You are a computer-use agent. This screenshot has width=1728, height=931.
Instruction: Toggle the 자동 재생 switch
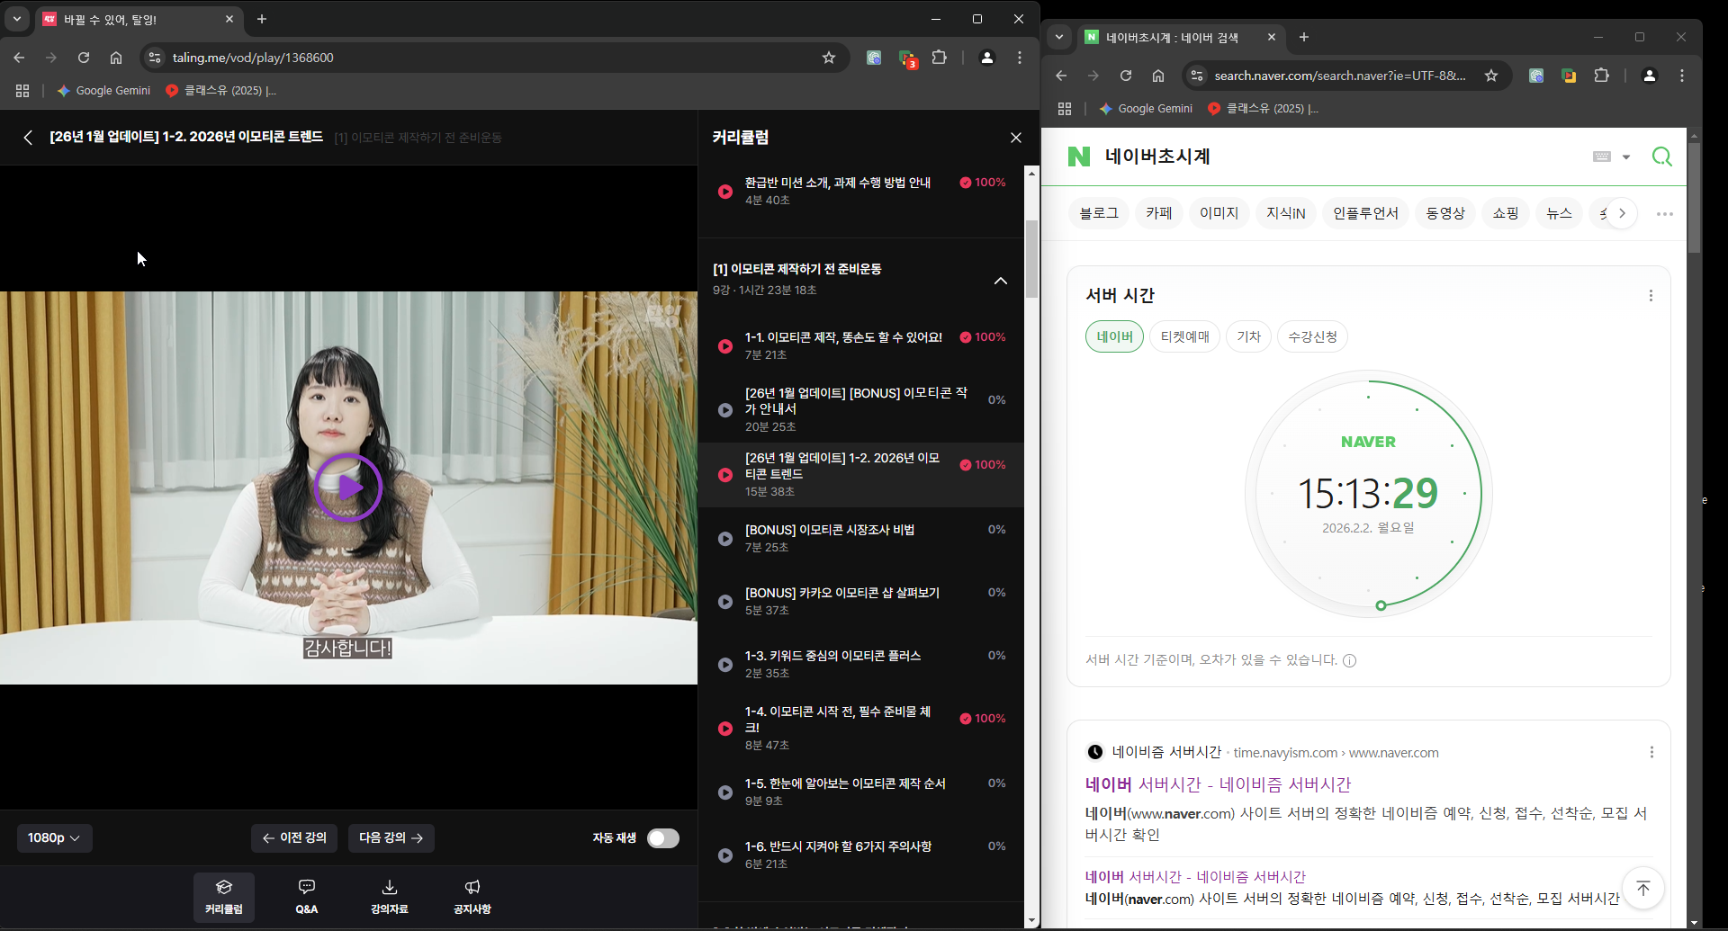663,838
